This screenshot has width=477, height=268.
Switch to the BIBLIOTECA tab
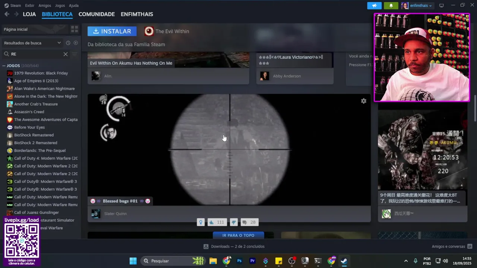(57, 14)
